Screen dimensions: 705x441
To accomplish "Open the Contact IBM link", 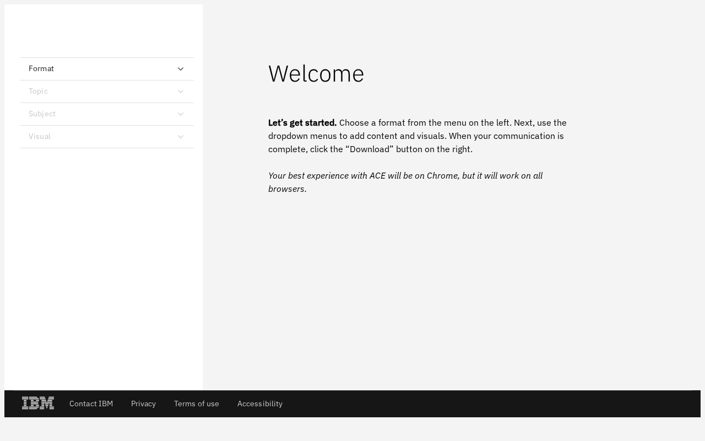I will tap(91, 404).
